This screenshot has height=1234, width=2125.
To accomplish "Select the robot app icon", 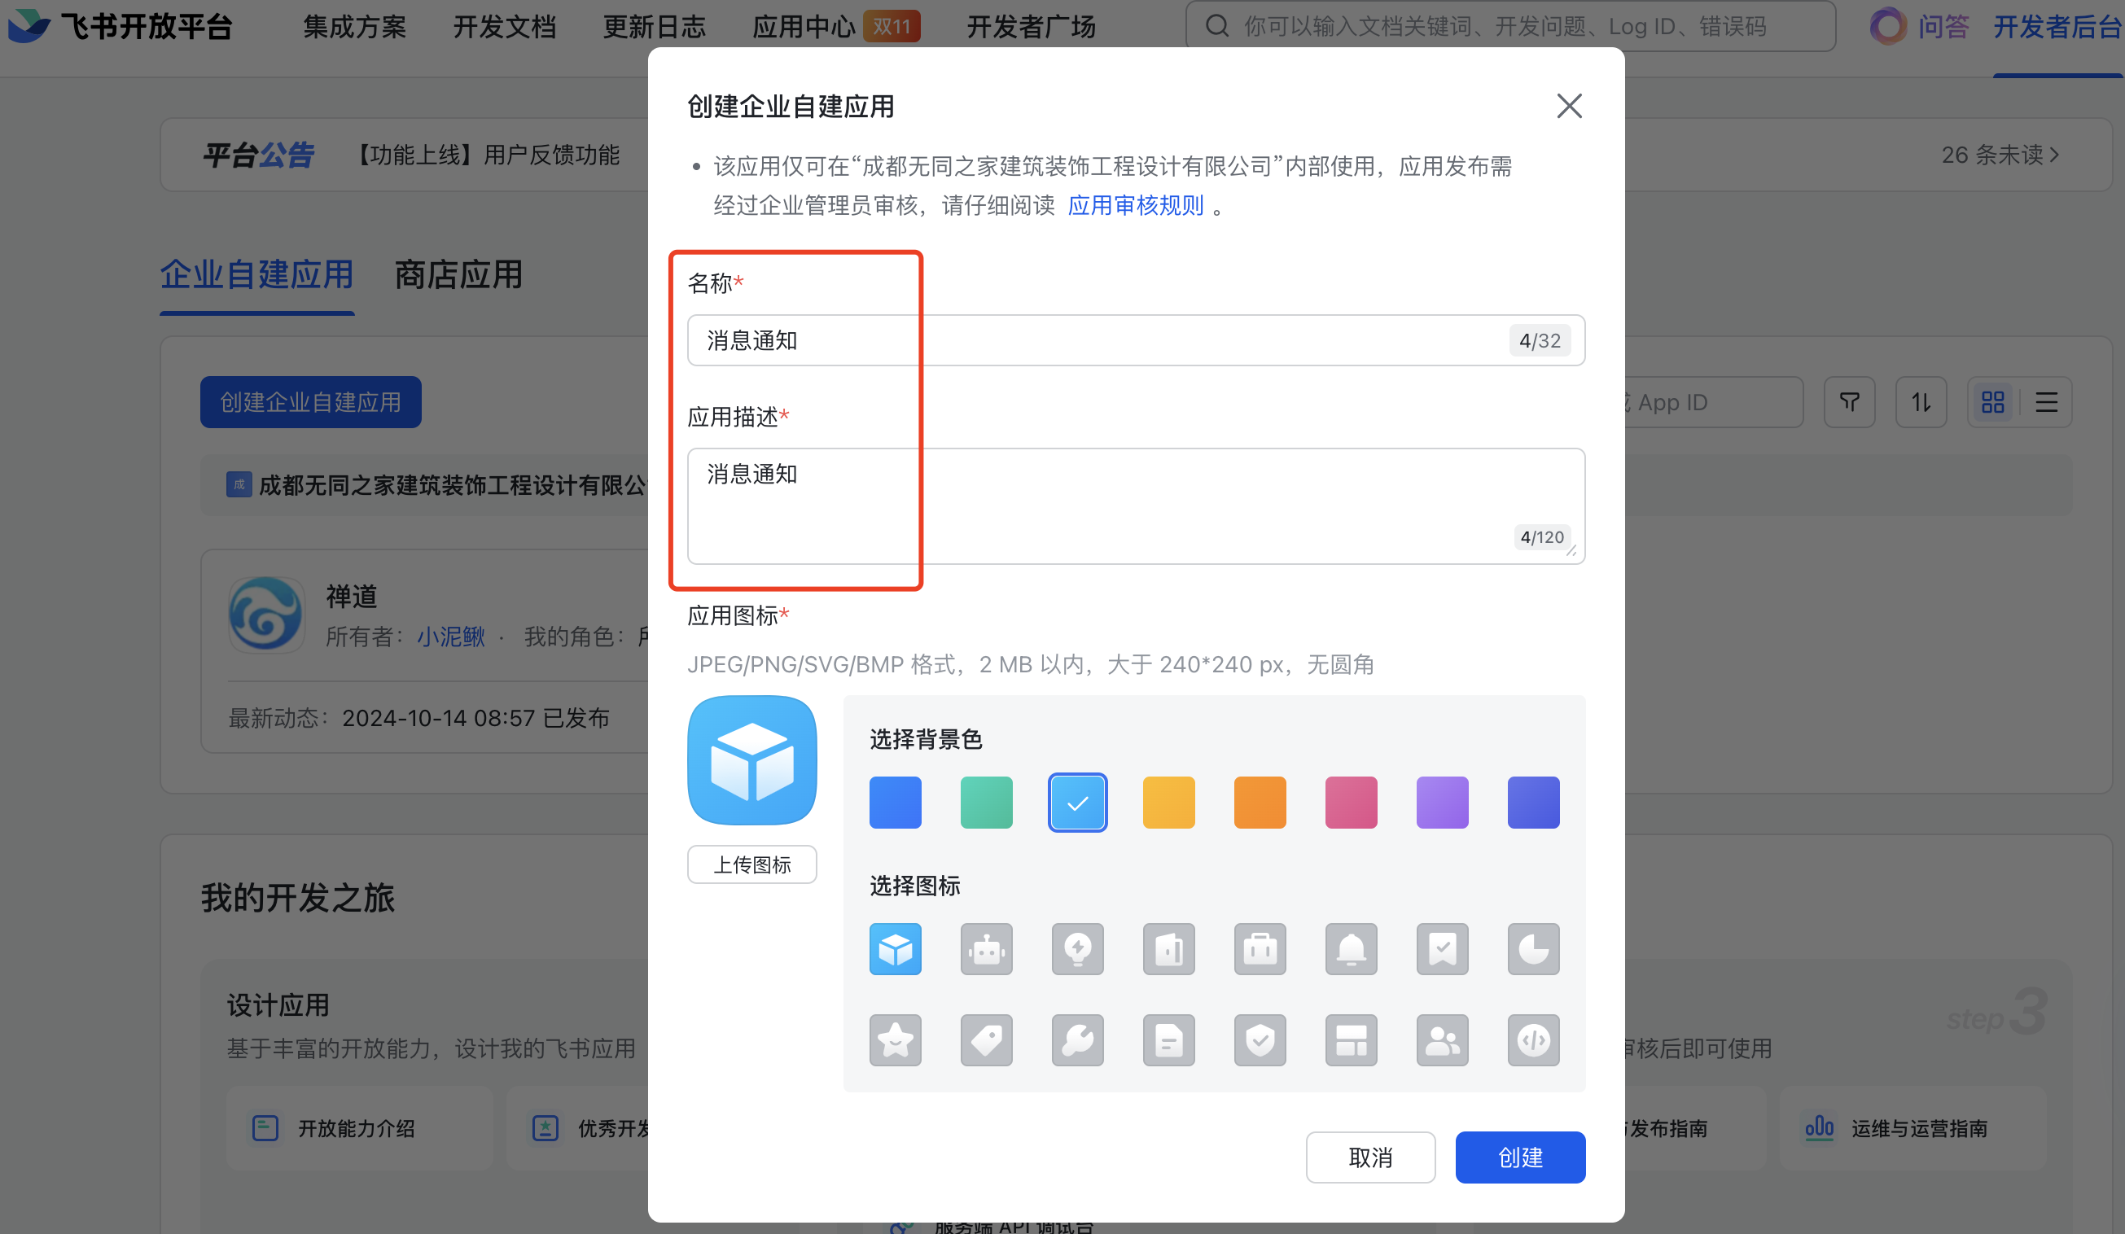I will [x=986, y=949].
